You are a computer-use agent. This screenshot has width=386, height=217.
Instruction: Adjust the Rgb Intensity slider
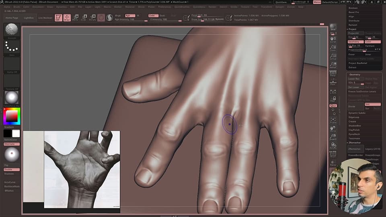[131, 19]
